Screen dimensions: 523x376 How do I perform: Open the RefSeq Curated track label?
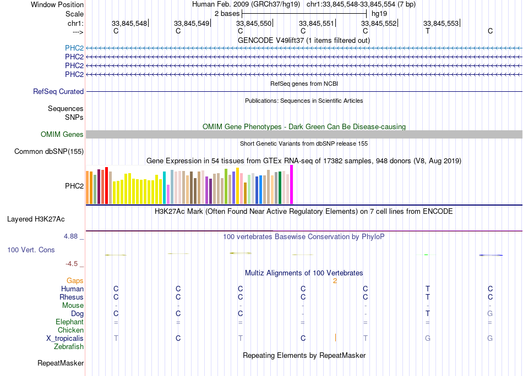(x=58, y=91)
